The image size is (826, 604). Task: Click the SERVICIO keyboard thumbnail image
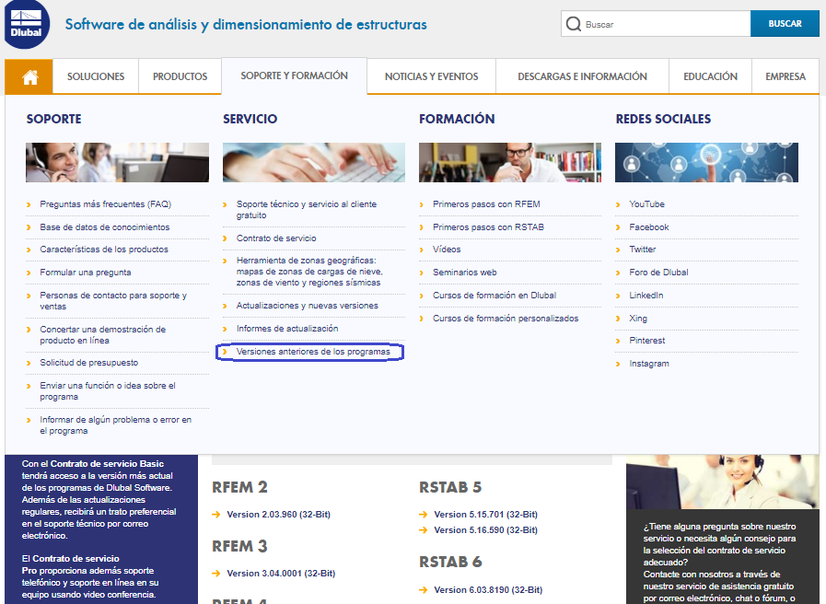tap(313, 162)
